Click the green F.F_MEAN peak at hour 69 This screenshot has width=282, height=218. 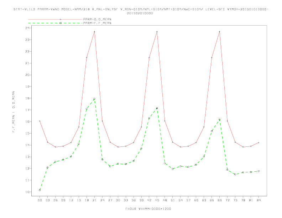(220, 119)
